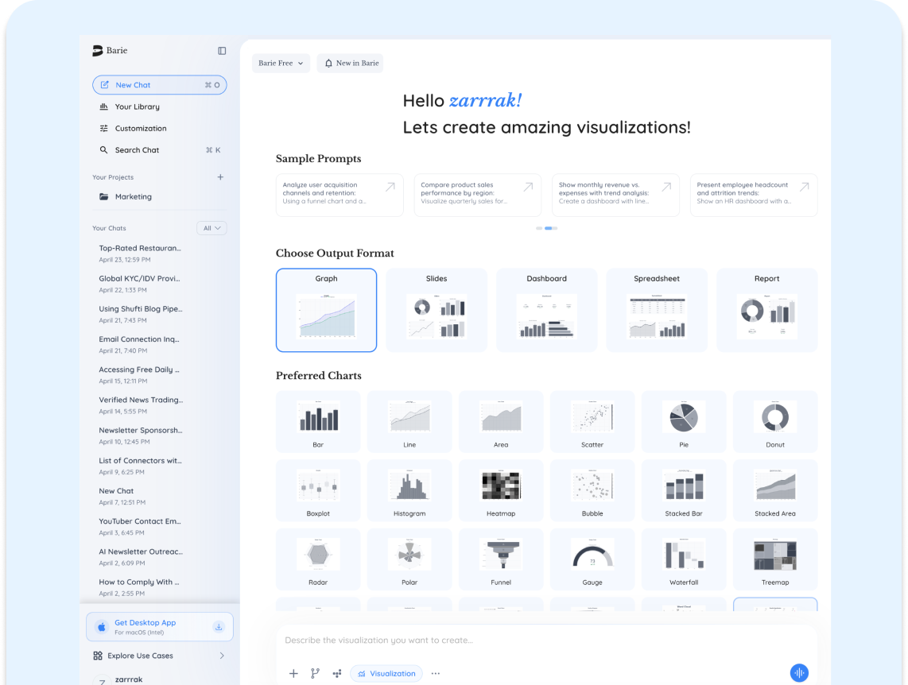Image resolution: width=908 pixels, height=685 pixels.
Task: Choose the Spreadsheet output format
Action: tap(657, 310)
